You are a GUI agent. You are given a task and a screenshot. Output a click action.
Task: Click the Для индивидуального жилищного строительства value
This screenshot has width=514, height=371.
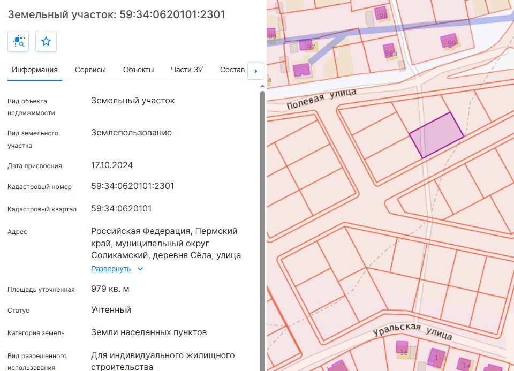[163, 361]
